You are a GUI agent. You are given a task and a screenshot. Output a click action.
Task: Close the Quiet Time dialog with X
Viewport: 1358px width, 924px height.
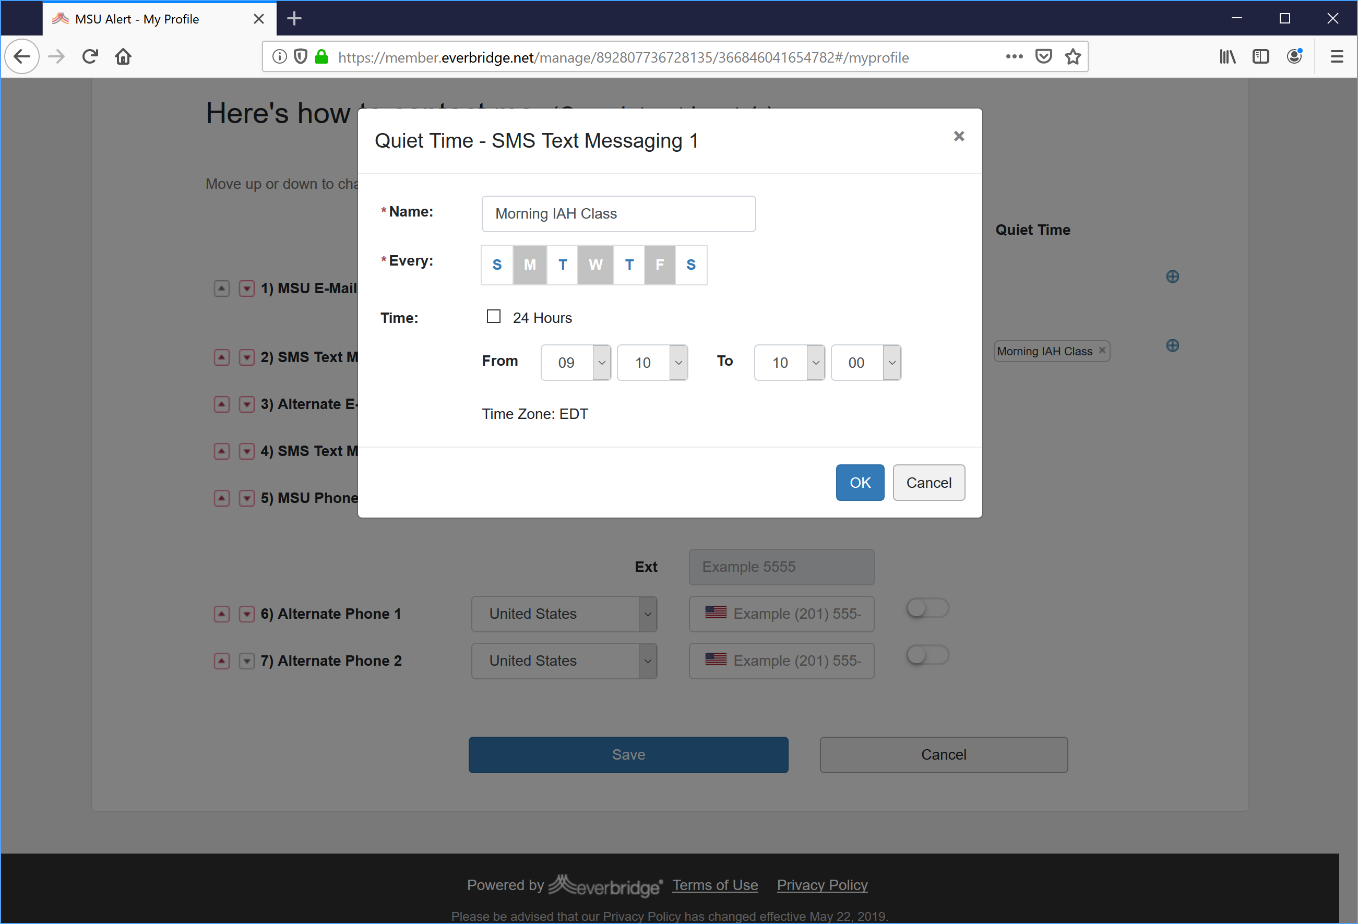958,136
